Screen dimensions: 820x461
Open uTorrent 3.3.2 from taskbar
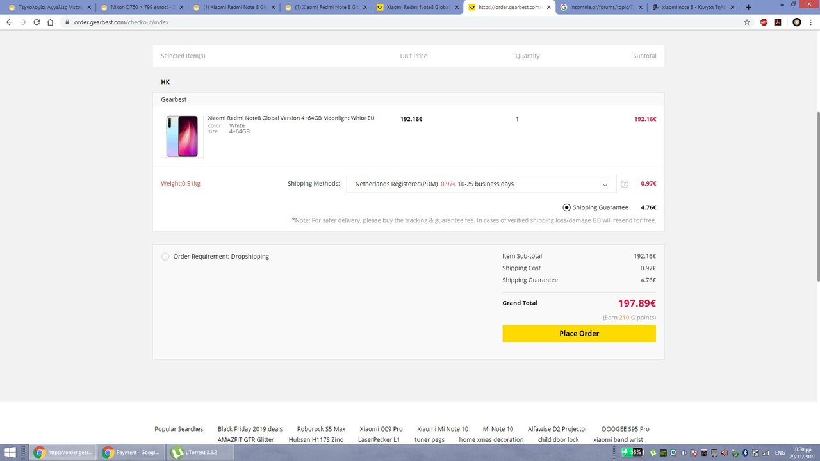(200, 453)
